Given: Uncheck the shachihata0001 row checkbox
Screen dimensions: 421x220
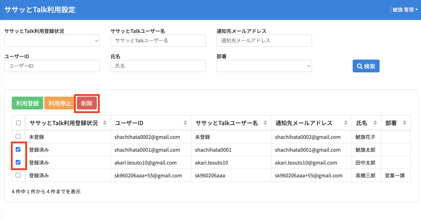Looking at the screenshot, I should [18, 149].
